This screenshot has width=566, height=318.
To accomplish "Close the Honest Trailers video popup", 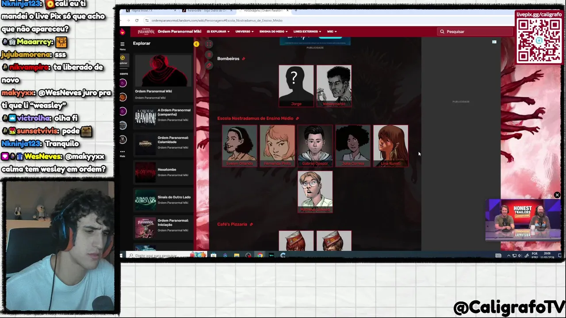I will point(557,195).
